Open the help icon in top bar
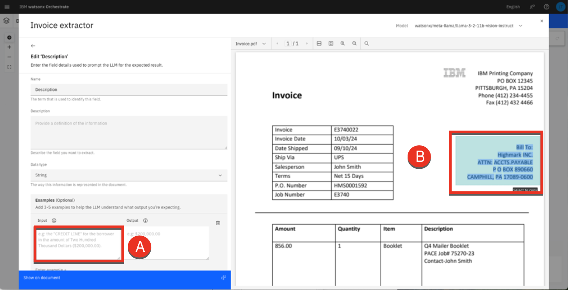 click(547, 7)
